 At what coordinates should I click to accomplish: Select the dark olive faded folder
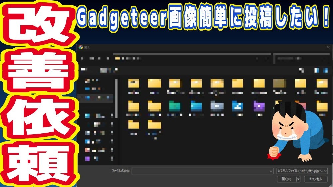tap(280, 83)
